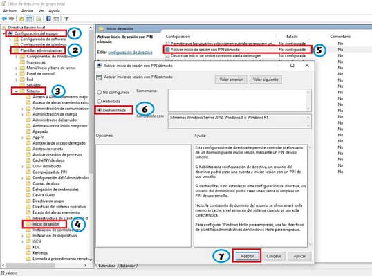Image resolution: width=372 pixels, height=276 pixels.
Task: Select the Instalación de dispositivos tree item
Action: tap(55, 236)
